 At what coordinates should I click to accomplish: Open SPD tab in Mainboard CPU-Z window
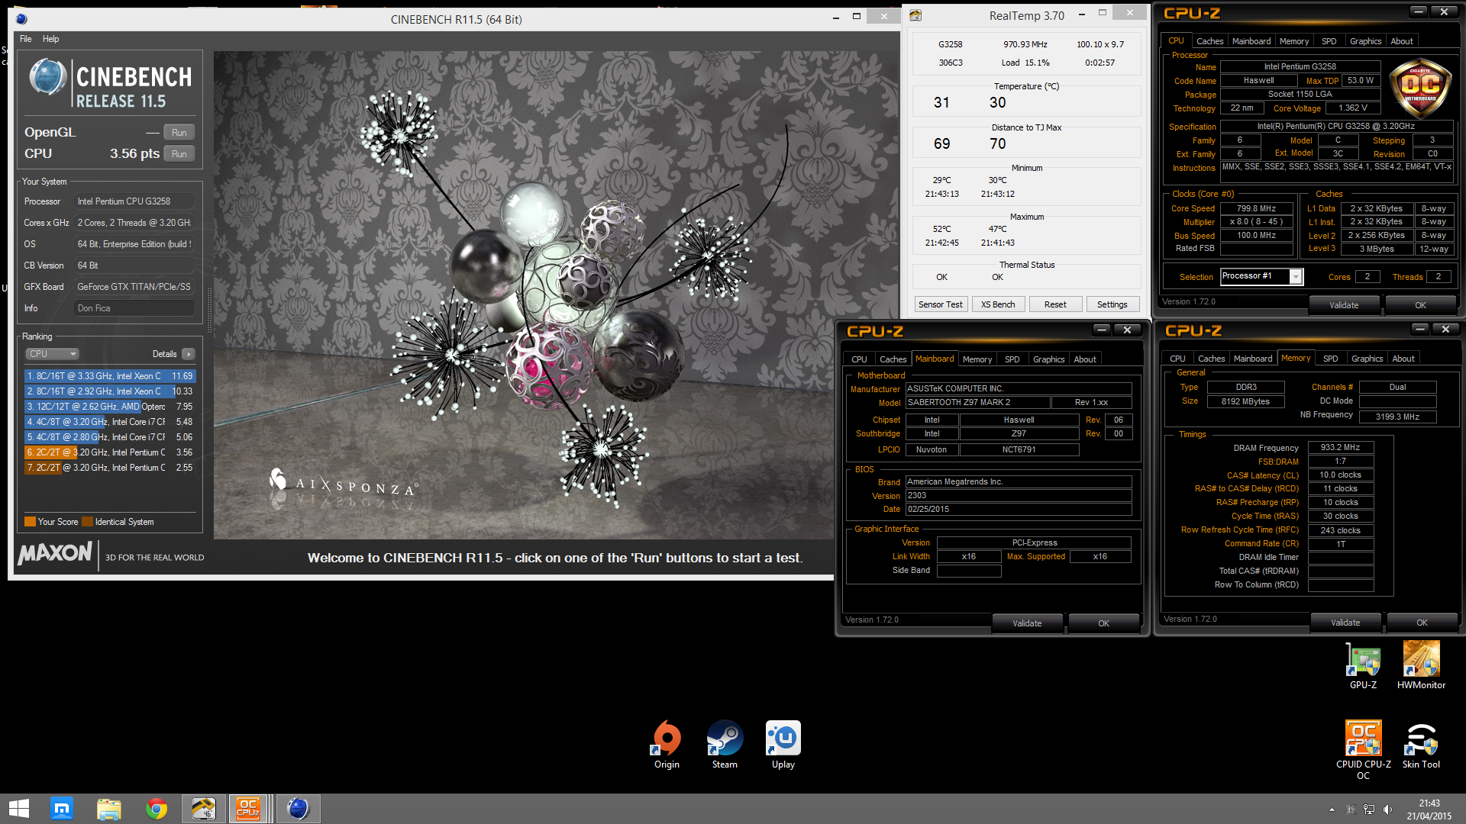coord(1012,359)
